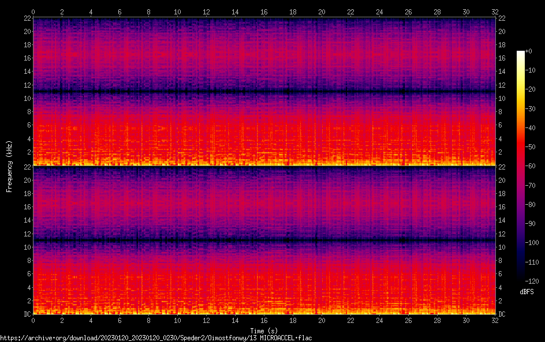The image size is (545, 342).
Task: Click the 0 mark on top time axis
Action: (x=33, y=12)
